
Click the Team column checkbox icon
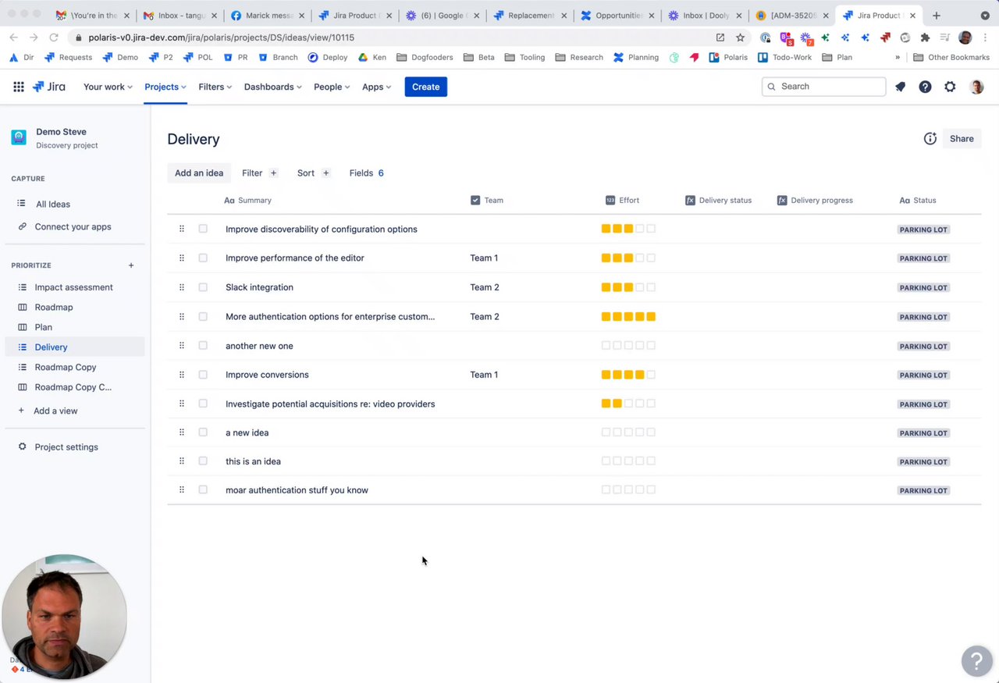[475, 201]
